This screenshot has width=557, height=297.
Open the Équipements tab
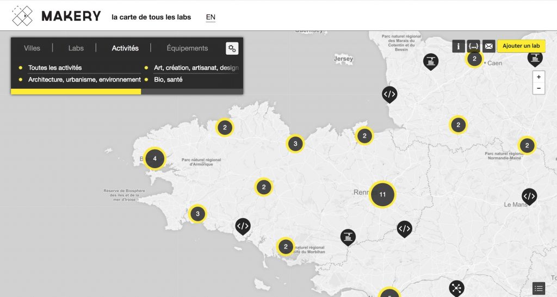[187, 48]
